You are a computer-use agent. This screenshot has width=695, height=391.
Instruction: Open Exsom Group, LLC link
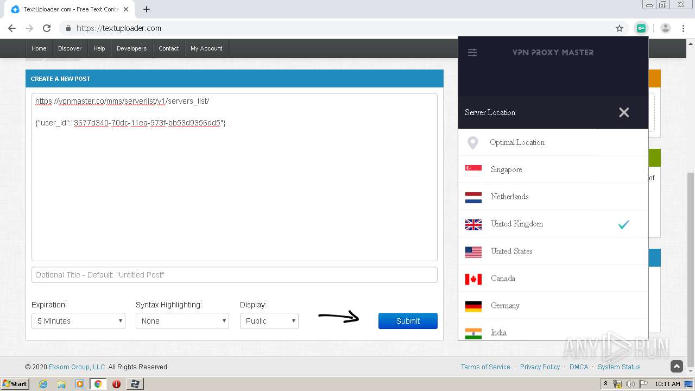tap(77, 367)
